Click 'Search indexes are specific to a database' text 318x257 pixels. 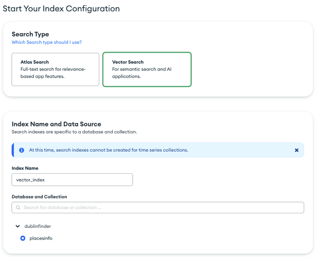click(x=74, y=132)
